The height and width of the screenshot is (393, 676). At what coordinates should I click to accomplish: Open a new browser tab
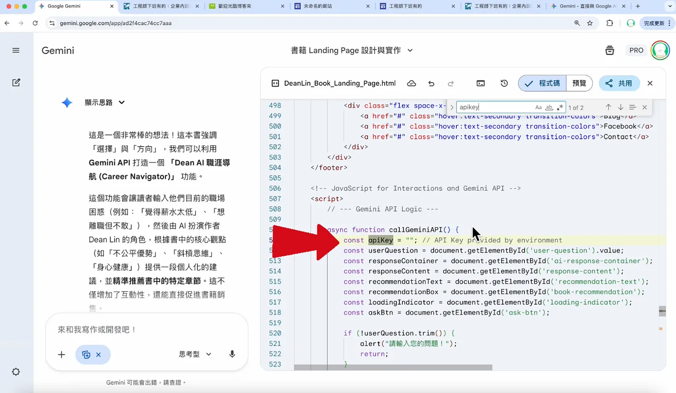click(x=637, y=6)
